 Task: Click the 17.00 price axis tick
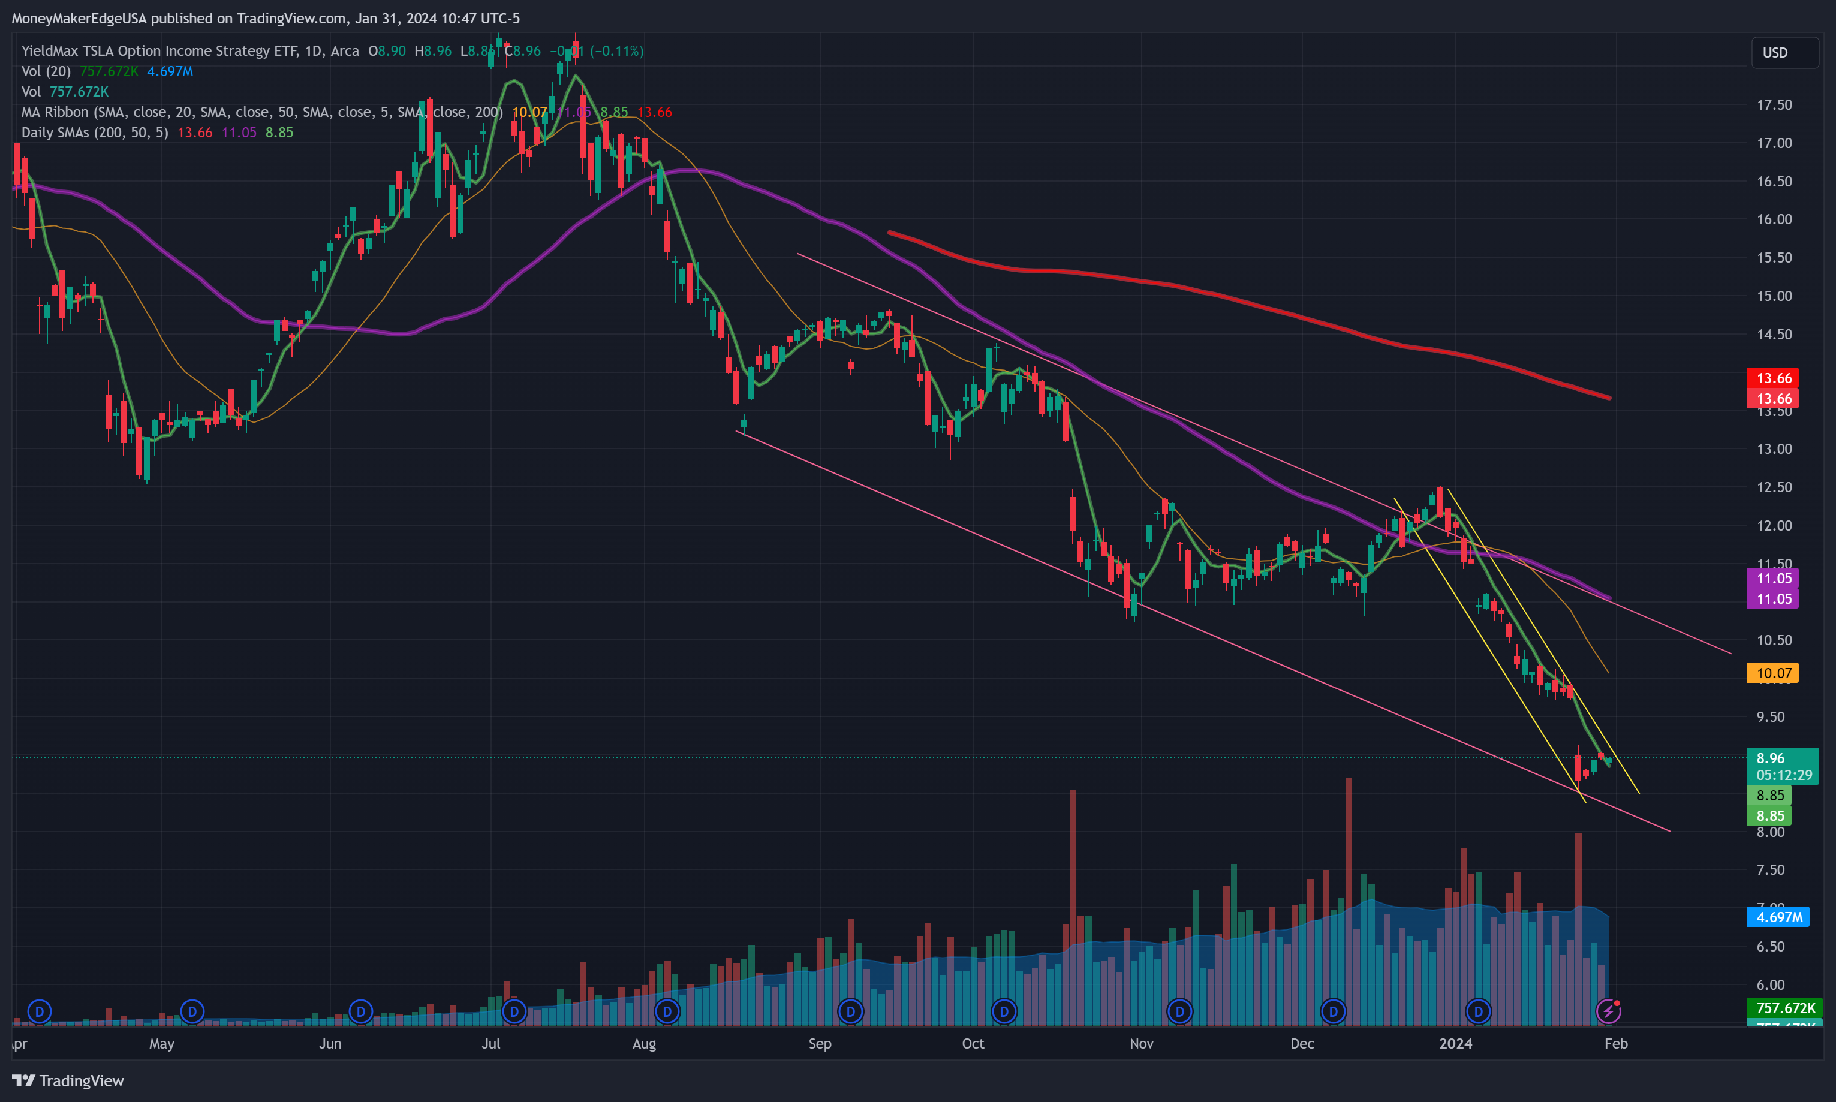pyautogui.click(x=1774, y=143)
